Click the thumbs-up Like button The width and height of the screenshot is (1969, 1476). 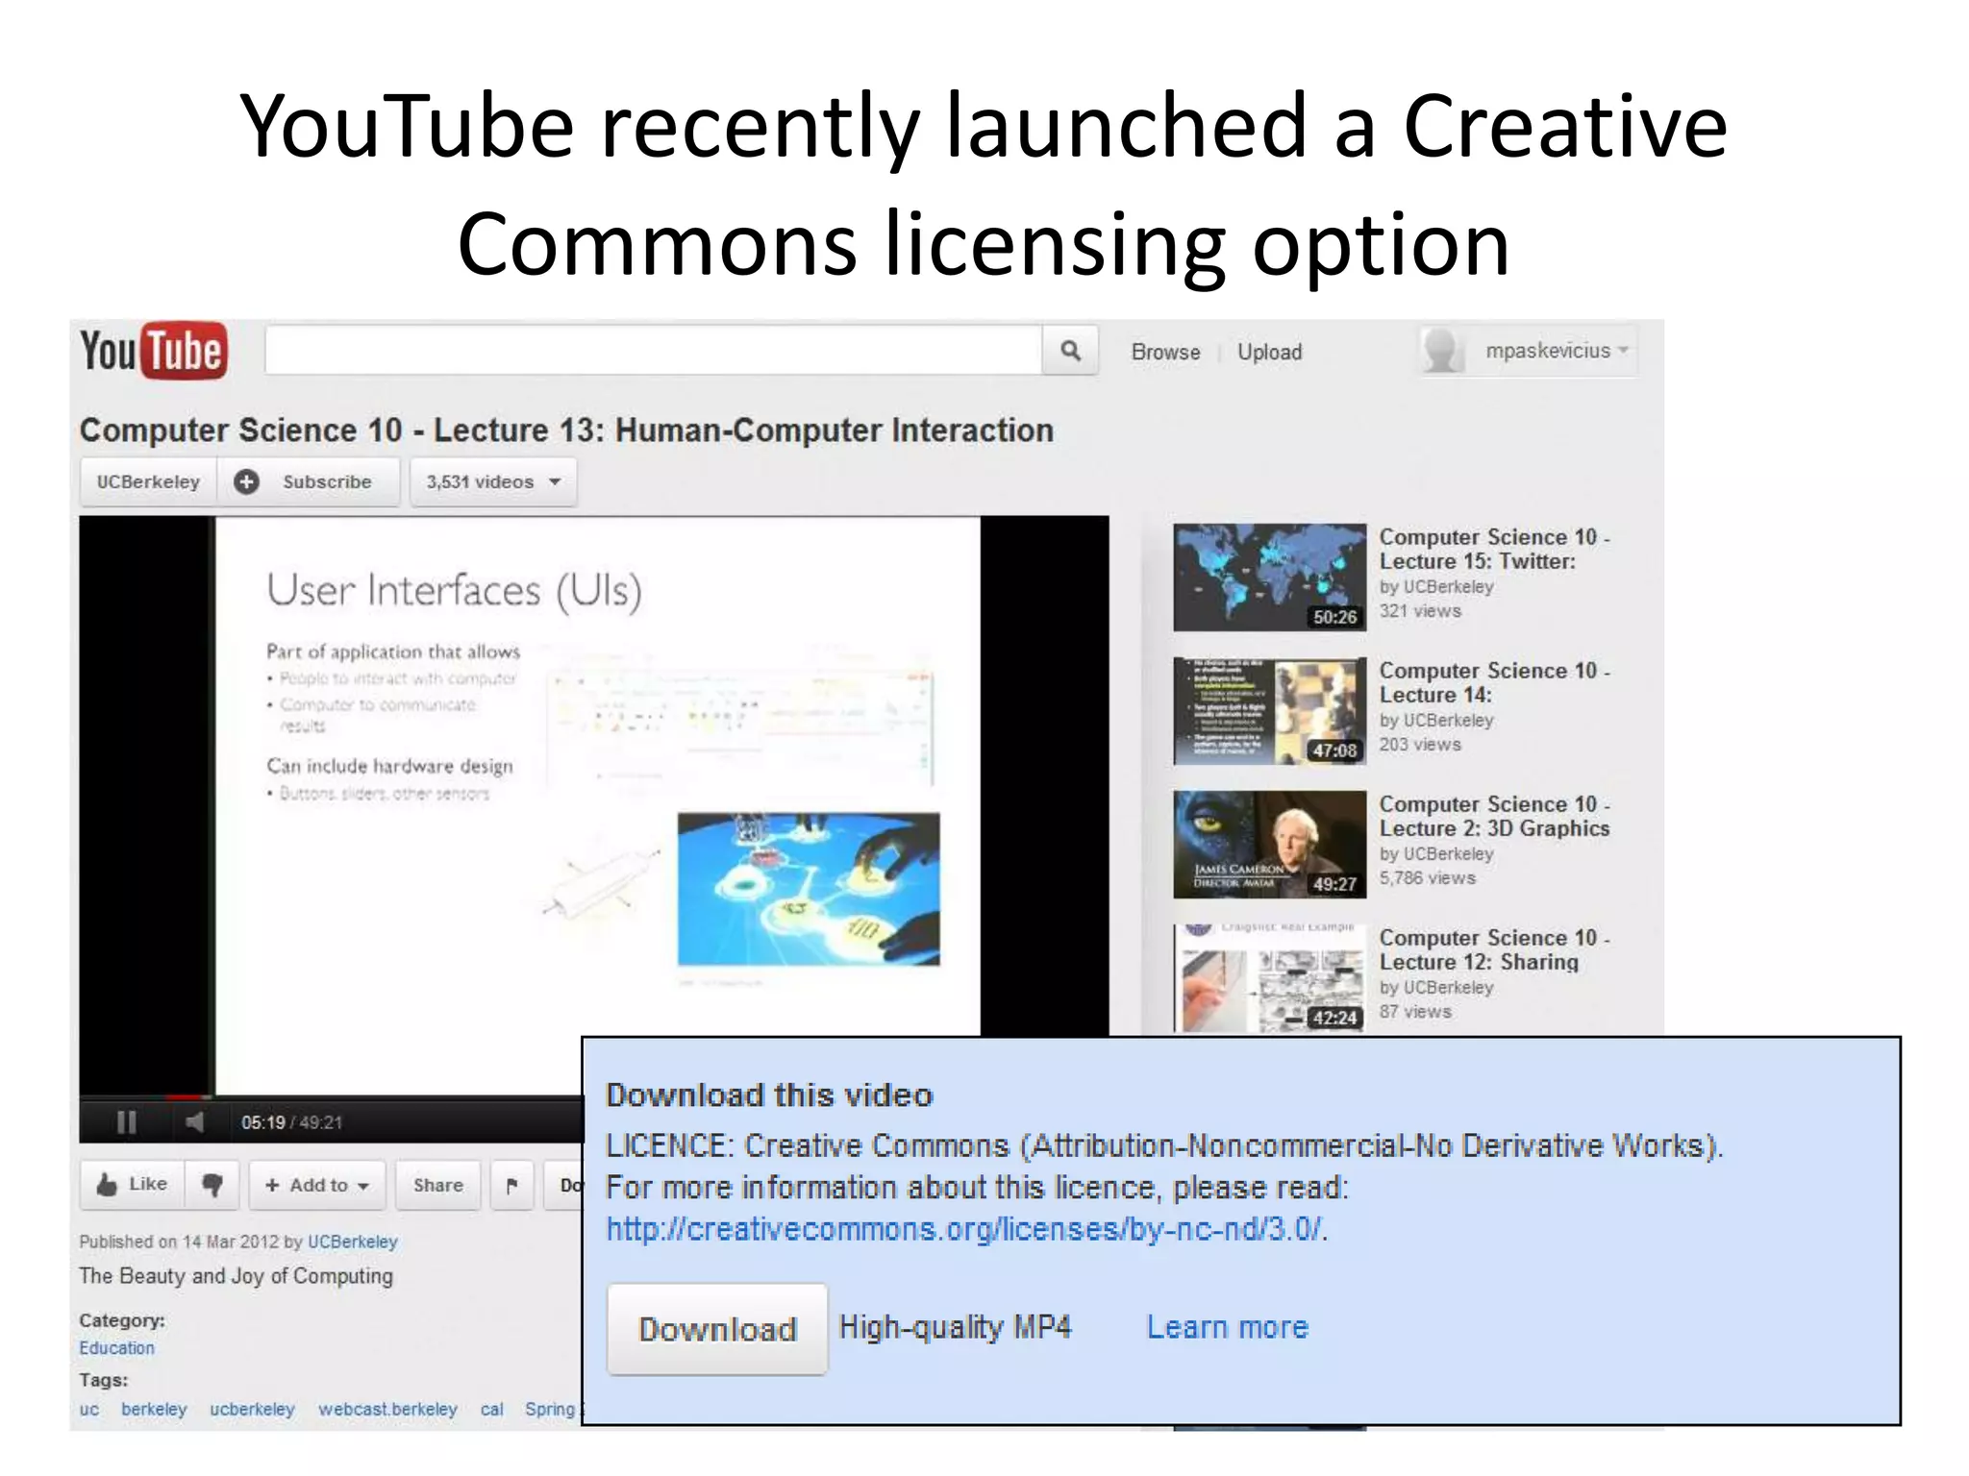click(133, 1184)
